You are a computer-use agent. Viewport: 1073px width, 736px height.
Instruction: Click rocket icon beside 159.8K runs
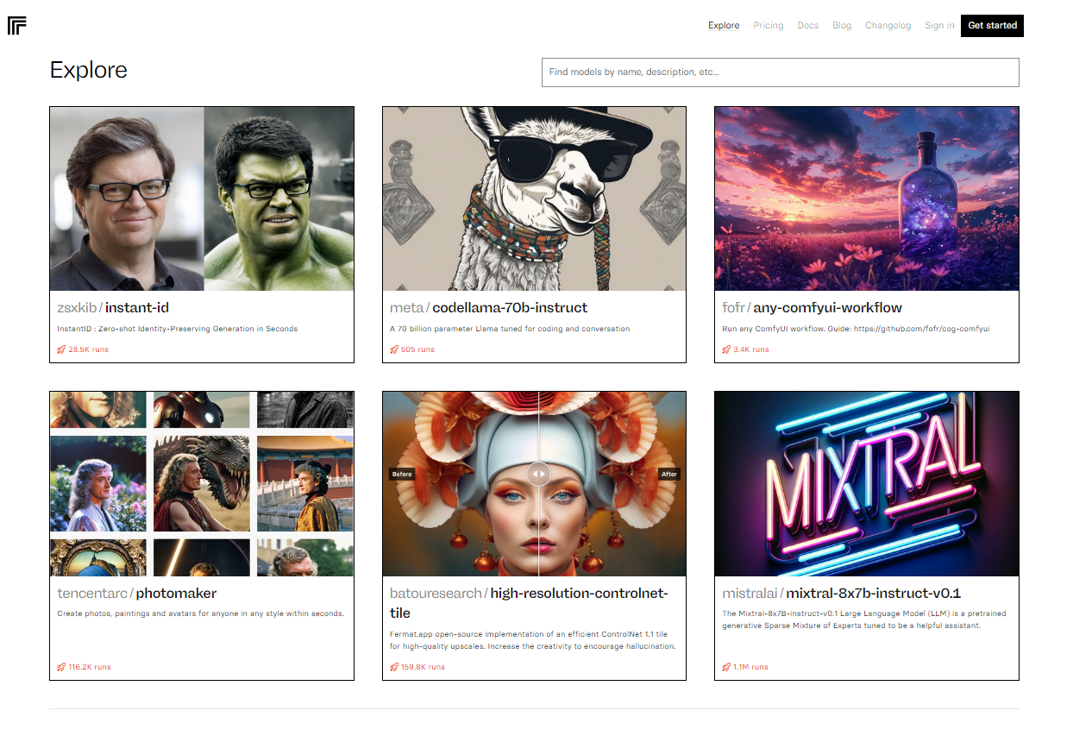[394, 667]
